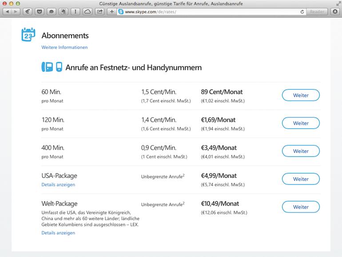The height and width of the screenshot is (257, 342).
Task: Click the 0,9 Cent/Min. rate
Action: [159, 148]
